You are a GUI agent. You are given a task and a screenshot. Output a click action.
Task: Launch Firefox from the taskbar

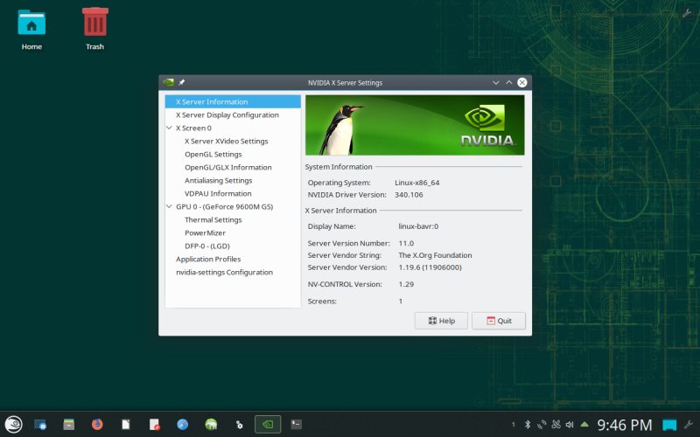pos(97,424)
